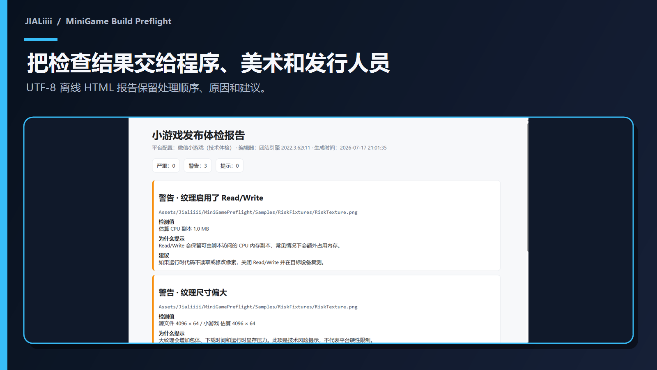Click the 警告: 3 warning count badge
This screenshot has width=657, height=370.
(x=198, y=166)
